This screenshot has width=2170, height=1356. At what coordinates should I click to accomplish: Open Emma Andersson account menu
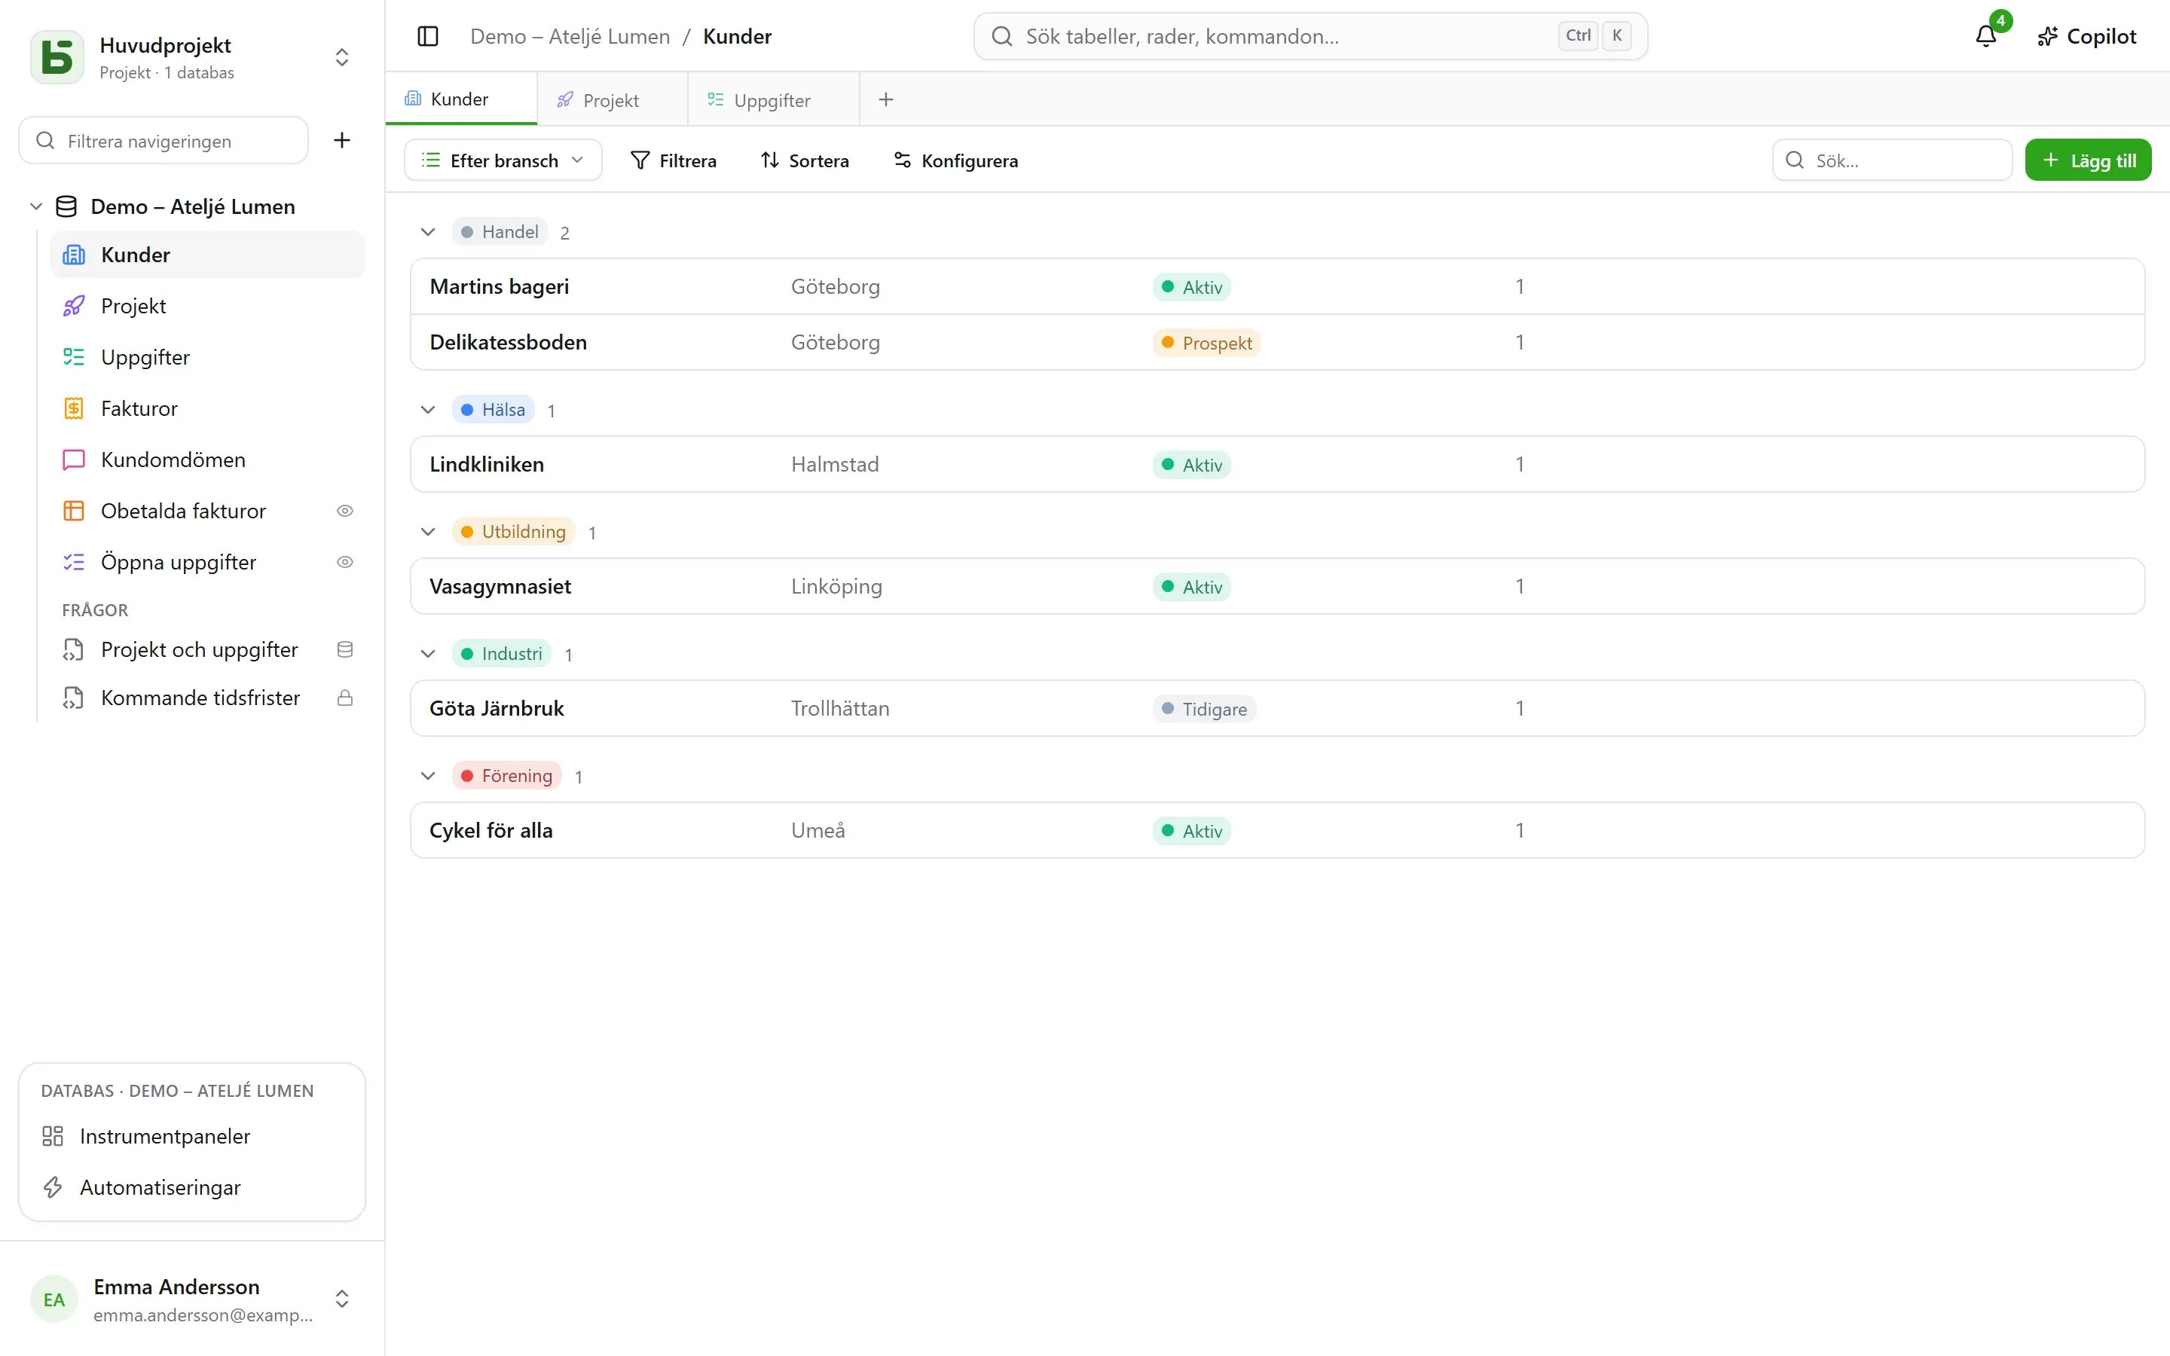(192, 1299)
